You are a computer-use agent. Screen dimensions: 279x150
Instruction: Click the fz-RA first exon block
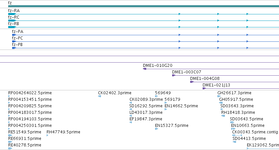tap(12, 14)
